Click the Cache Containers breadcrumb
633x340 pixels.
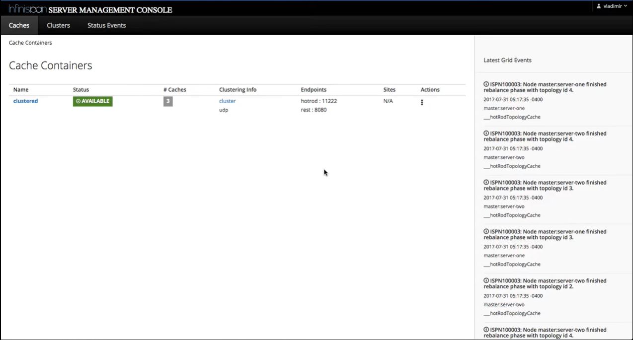coord(30,43)
